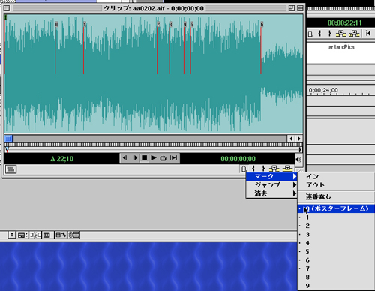Select marker 0 (ポスターフレーム)
The width and height of the screenshot is (375, 291).
[336, 208]
